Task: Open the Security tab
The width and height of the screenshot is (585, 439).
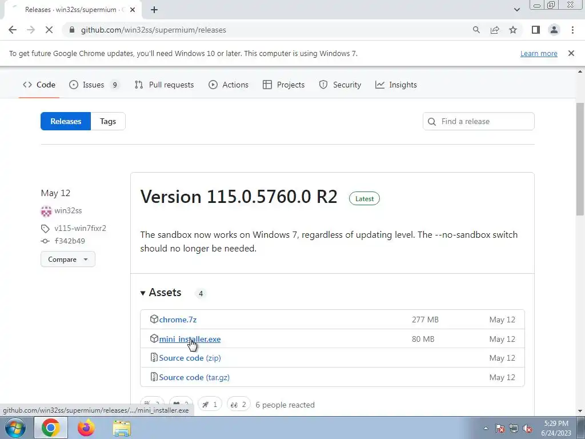Action: [340, 85]
